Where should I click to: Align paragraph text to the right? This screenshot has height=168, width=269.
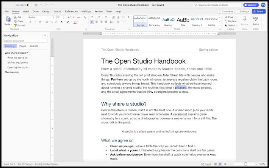click(101, 22)
